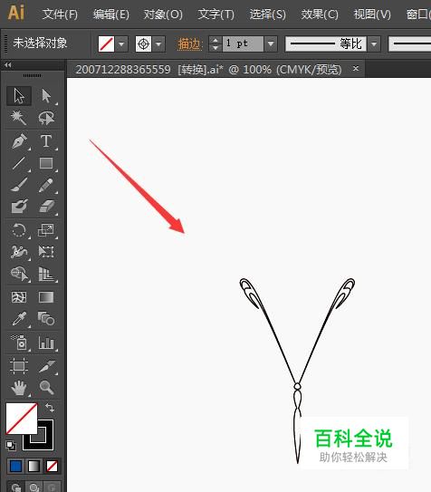
Task: Open fill swatch dropdown arrow in control bar
Action: [x=121, y=43]
